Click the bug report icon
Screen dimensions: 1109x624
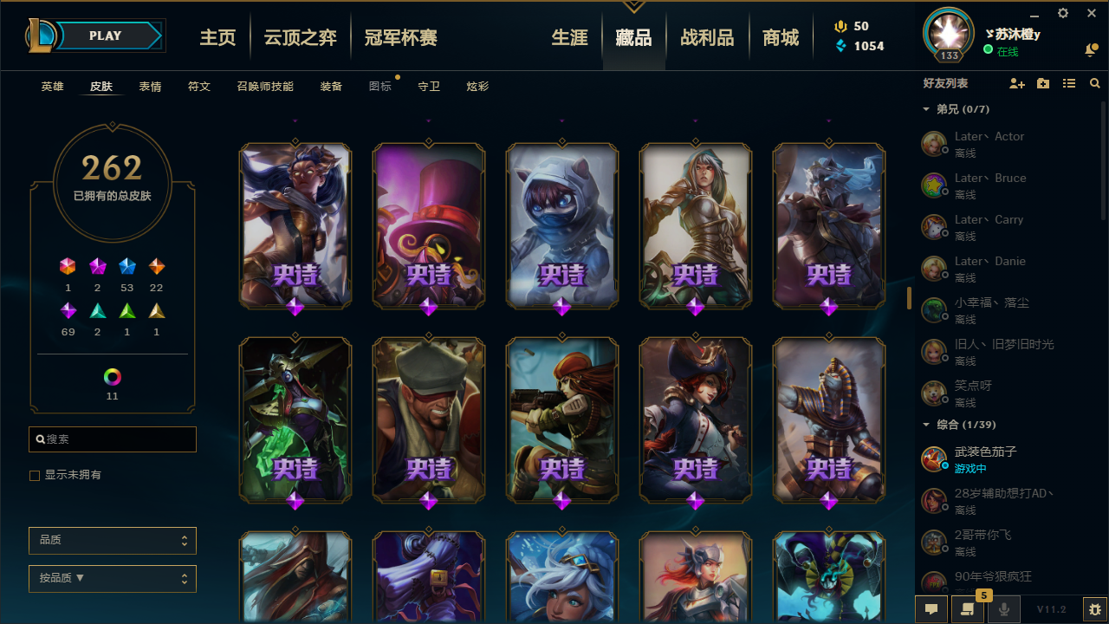click(x=1094, y=609)
